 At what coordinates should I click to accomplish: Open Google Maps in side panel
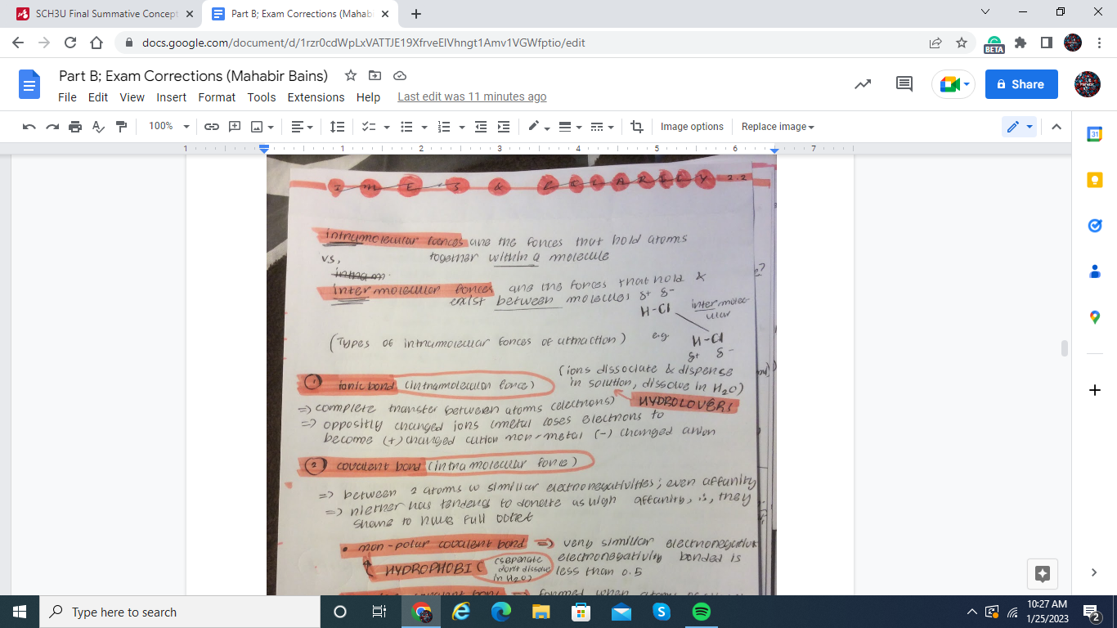pyautogui.click(x=1095, y=317)
